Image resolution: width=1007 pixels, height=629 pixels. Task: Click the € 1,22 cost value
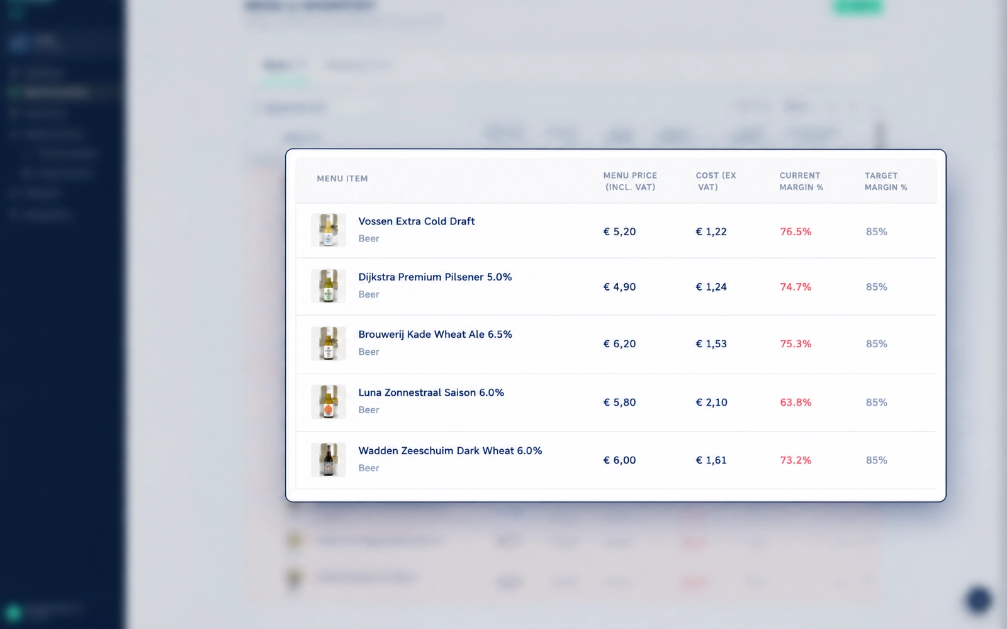[711, 231]
